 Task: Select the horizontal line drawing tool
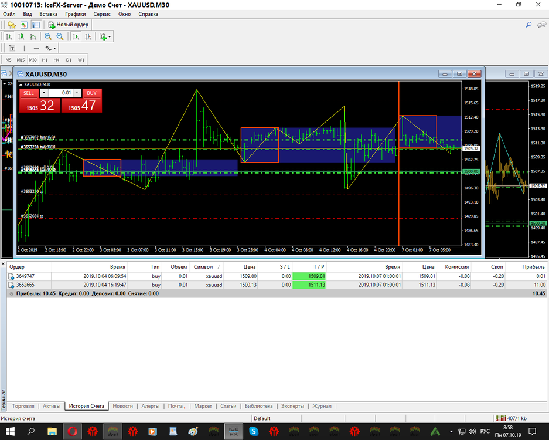click(x=36, y=48)
